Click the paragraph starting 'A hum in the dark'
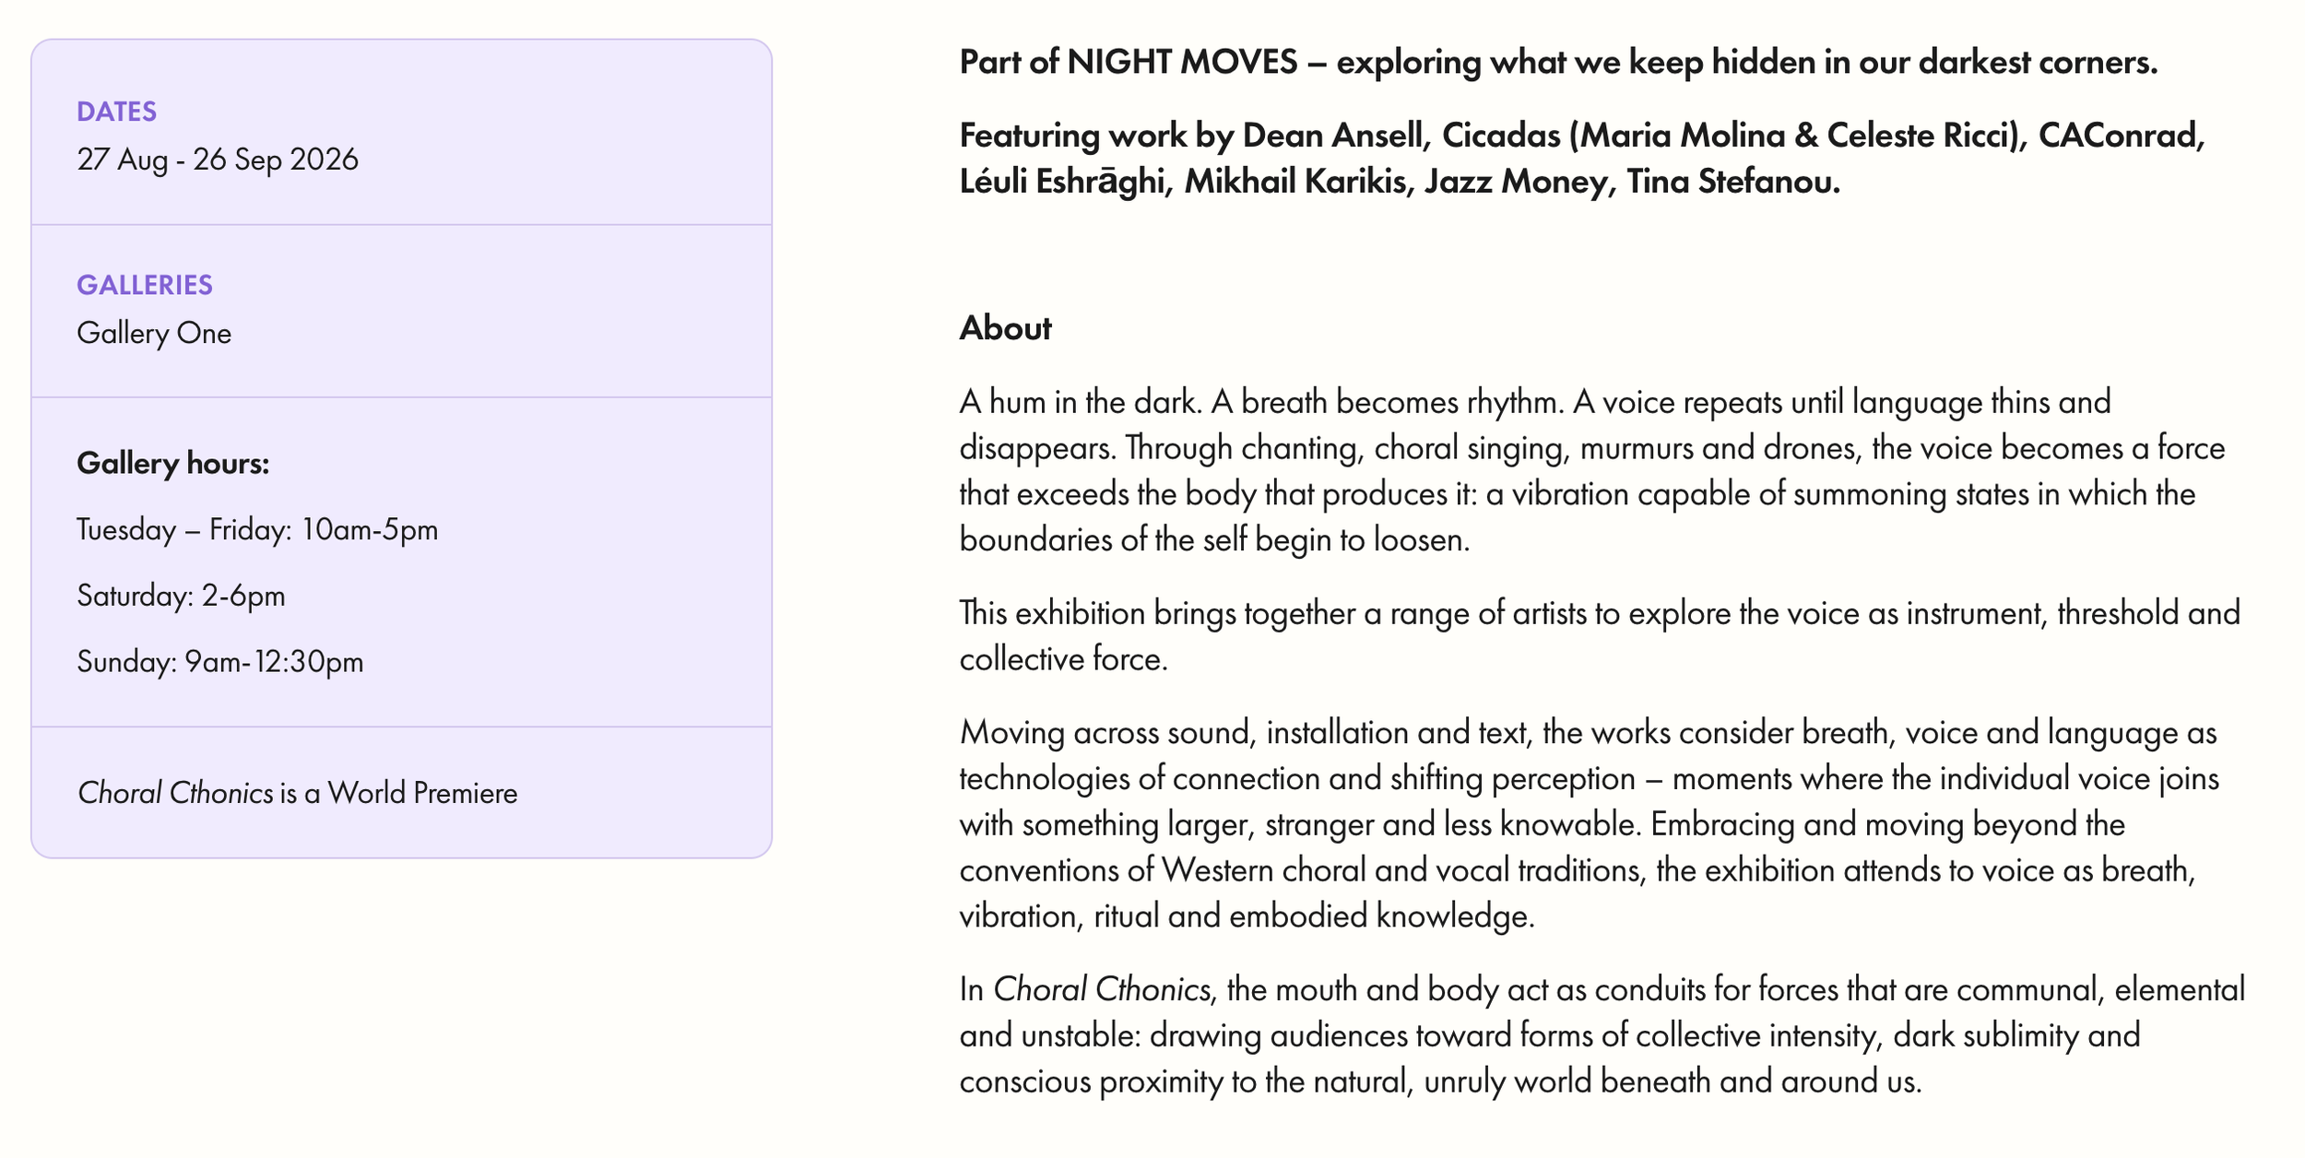This screenshot has height=1158, width=2305. pyautogui.click(x=1592, y=470)
